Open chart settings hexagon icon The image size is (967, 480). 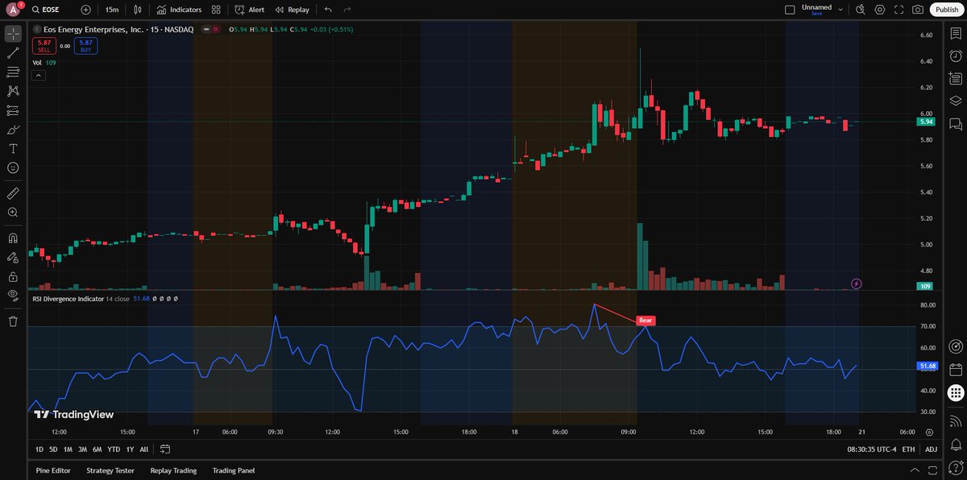click(x=879, y=10)
